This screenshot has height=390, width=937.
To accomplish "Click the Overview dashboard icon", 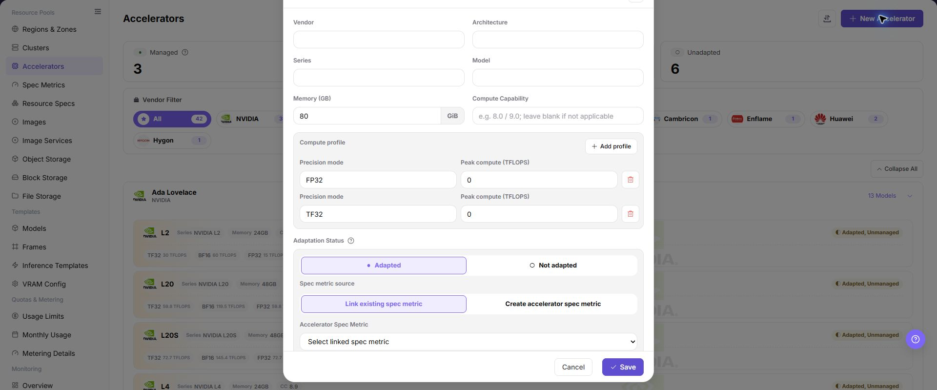I will 15,386.
